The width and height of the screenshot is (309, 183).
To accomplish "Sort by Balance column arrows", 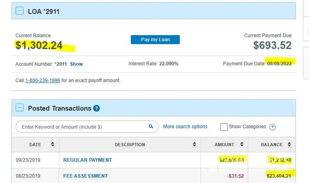I will coord(290,145).
